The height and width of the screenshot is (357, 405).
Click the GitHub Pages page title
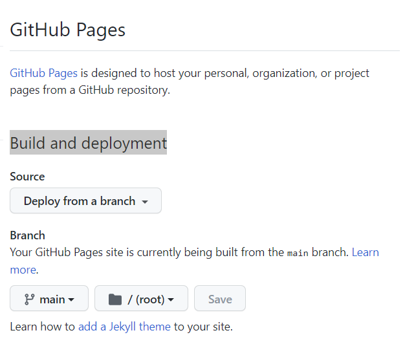point(67,30)
